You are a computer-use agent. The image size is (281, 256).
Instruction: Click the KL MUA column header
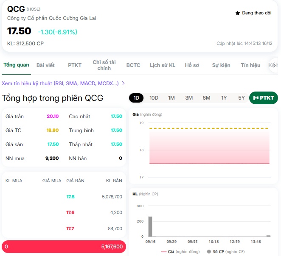[x=14, y=181]
